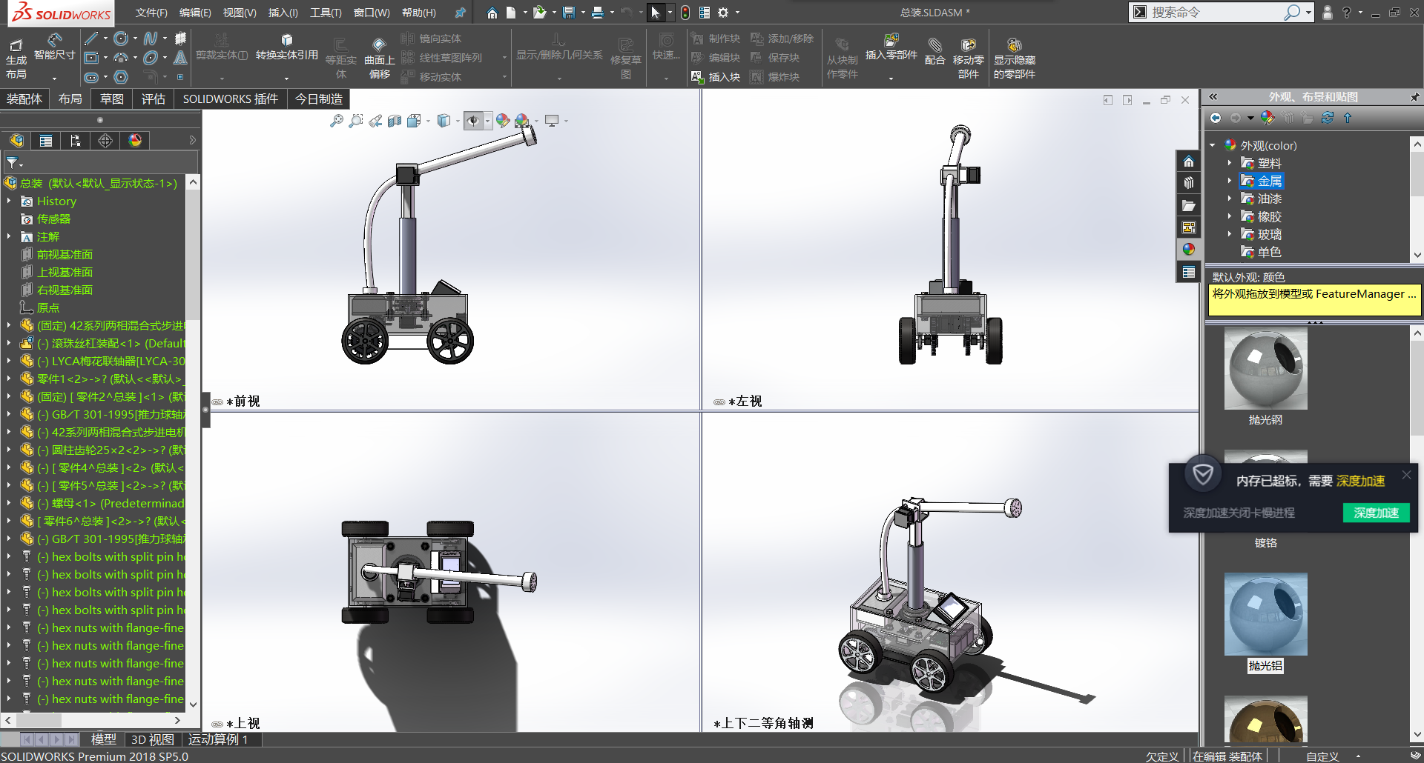Screen dimensions: 1424x763
Task: Switch to the SOLIDWORKS 插件 tab
Action: (231, 99)
